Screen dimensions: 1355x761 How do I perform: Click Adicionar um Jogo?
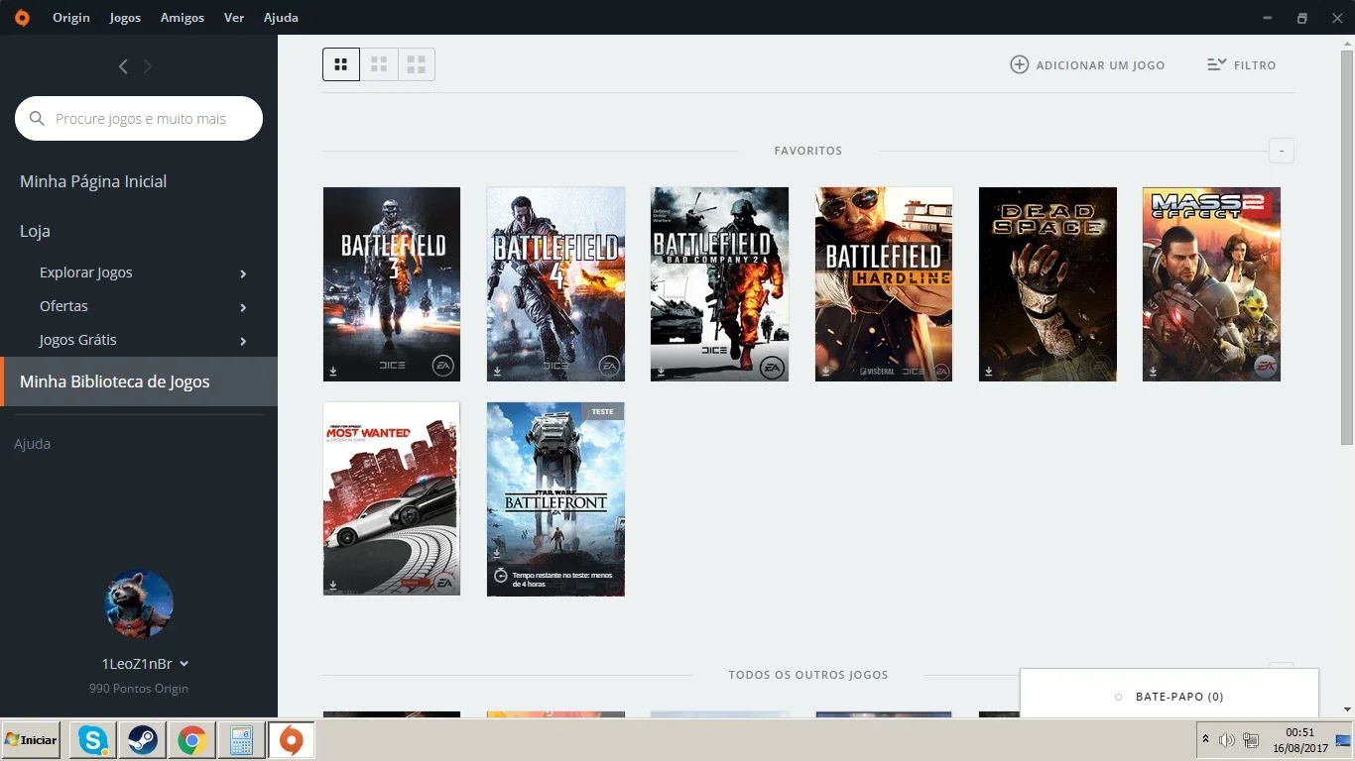pos(1087,64)
